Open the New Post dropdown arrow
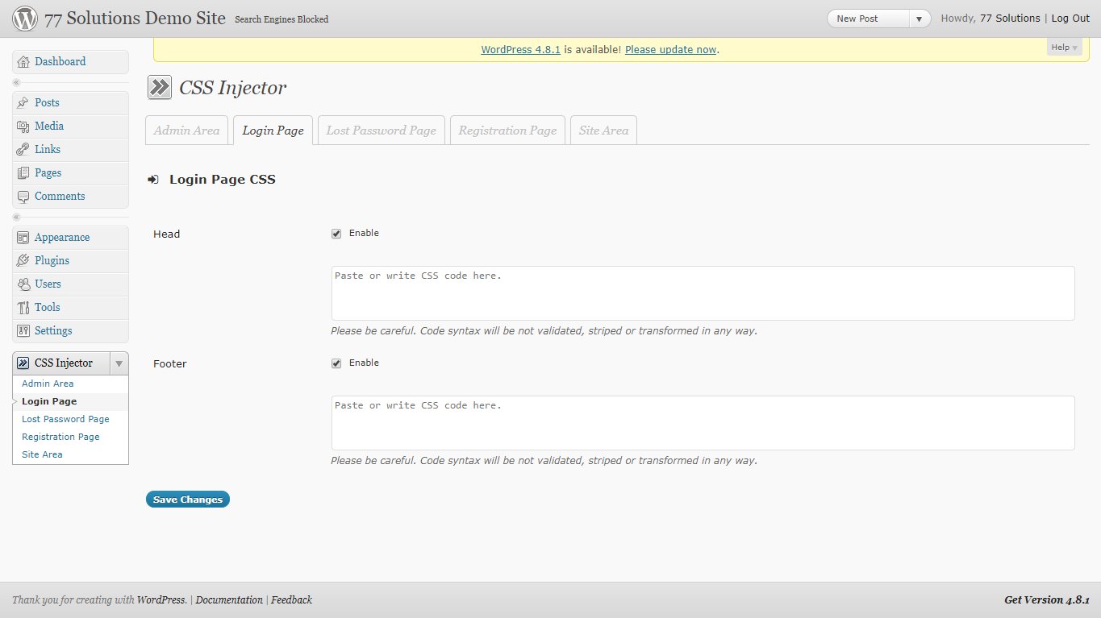This screenshot has height=618, width=1101. pos(919,19)
